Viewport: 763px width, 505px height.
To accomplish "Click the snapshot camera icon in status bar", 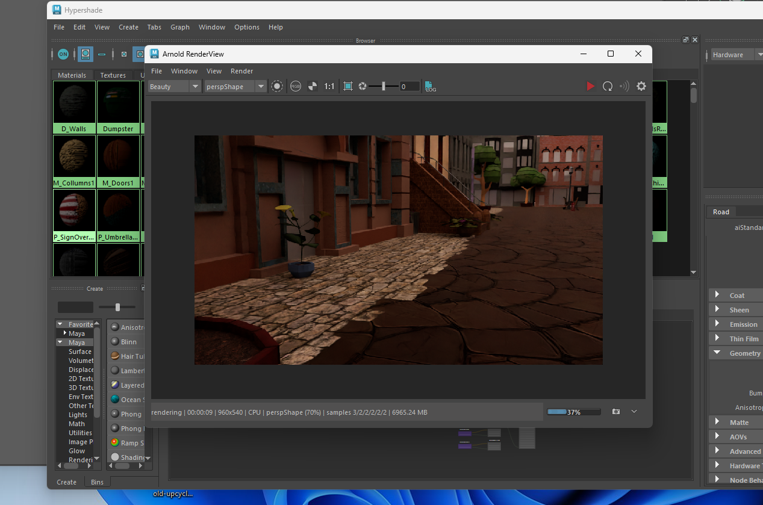I will tap(616, 412).
